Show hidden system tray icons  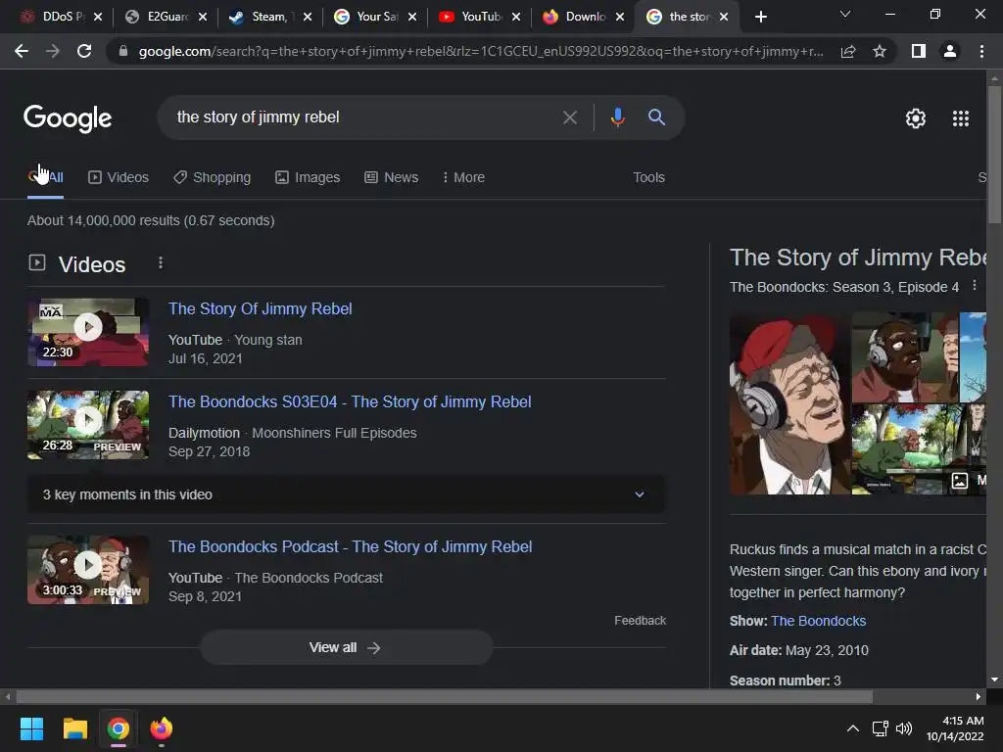[853, 728]
